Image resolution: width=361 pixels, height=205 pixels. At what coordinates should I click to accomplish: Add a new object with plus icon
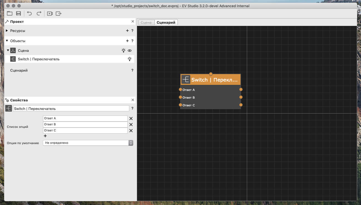point(127,41)
